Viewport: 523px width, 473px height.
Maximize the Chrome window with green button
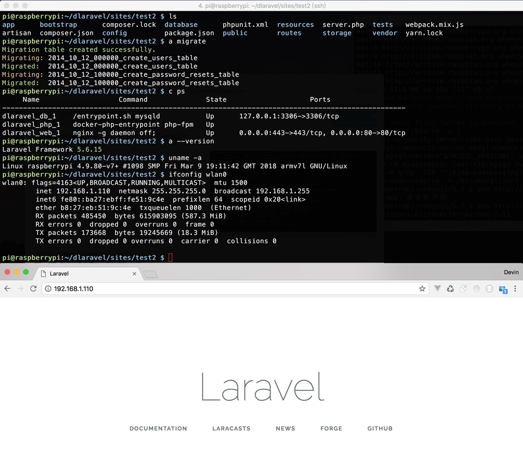click(x=26, y=272)
